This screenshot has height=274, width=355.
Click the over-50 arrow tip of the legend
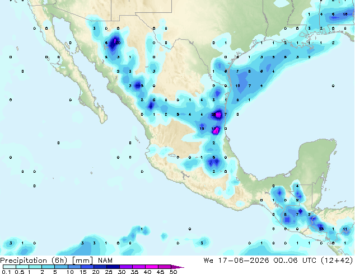177,267
